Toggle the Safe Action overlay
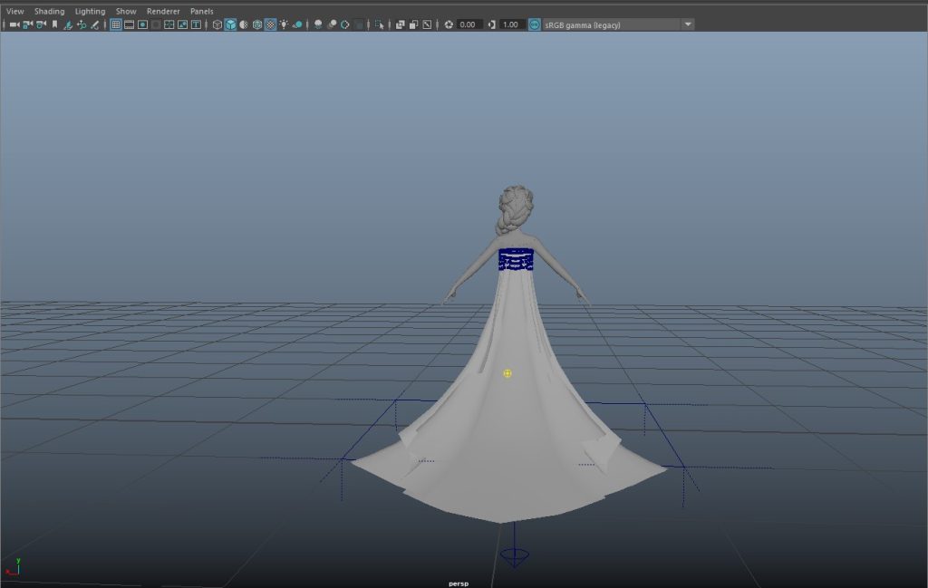The height and width of the screenshot is (588, 928). (182, 24)
